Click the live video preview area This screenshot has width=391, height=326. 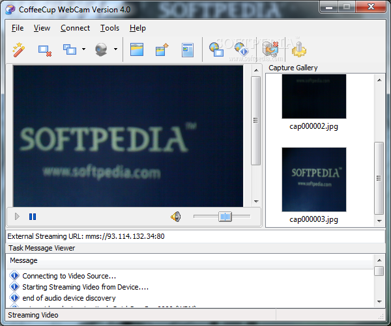click(x=128, y=136)
